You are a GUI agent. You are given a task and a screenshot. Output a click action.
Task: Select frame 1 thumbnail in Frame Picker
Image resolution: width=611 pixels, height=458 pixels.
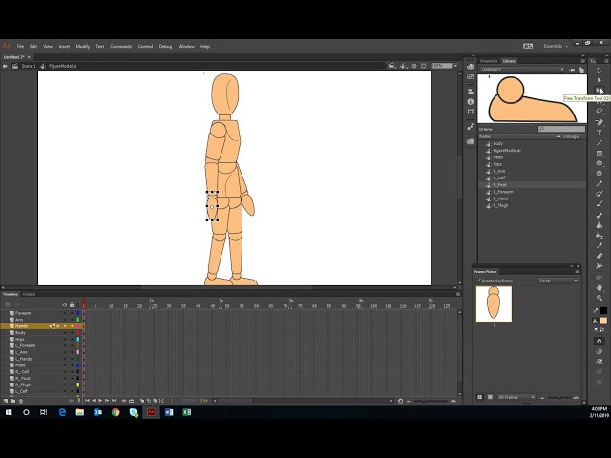tap(494, 303)
